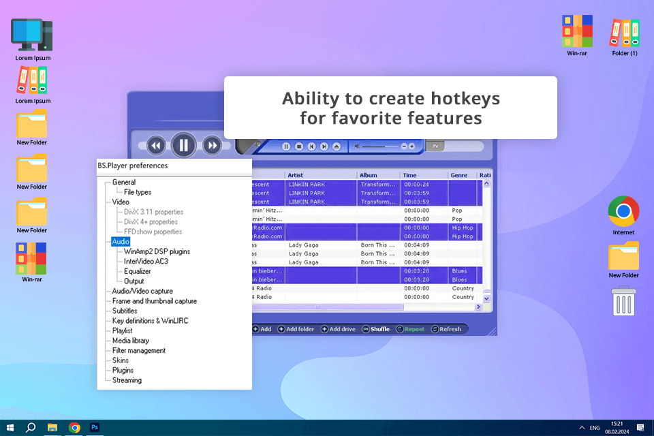
Task: Expand the system tray hidden icons chevron
Action: click(x=582, y=428)
